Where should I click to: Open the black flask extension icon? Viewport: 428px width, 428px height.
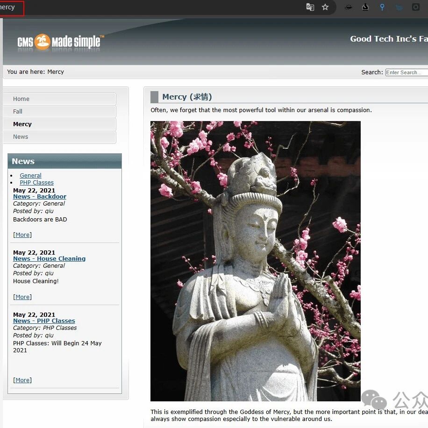365,7
